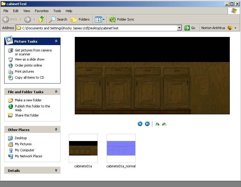241x187 pixels.
Task: Show the next image in filmstrip
Action: point(147,124)
